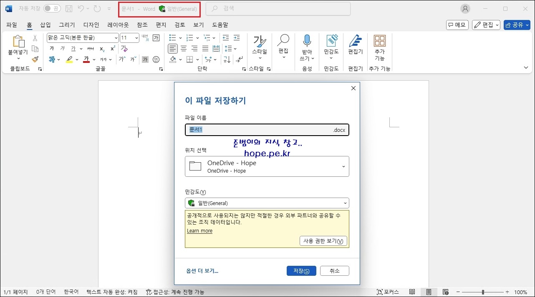Click the multilevel list icon
535x297 pixels.
(207, 38)
